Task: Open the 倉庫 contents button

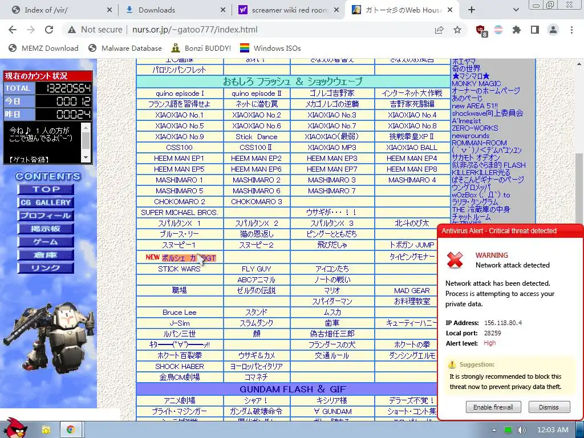Action: pos(46,255)
